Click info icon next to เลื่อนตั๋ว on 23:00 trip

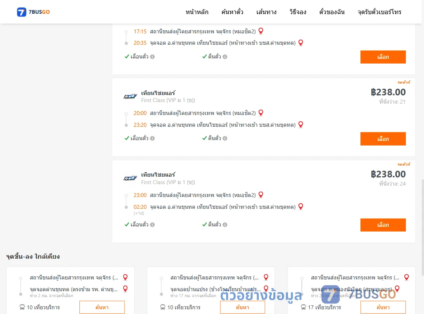pyautogui.click(x=152, y=225)
